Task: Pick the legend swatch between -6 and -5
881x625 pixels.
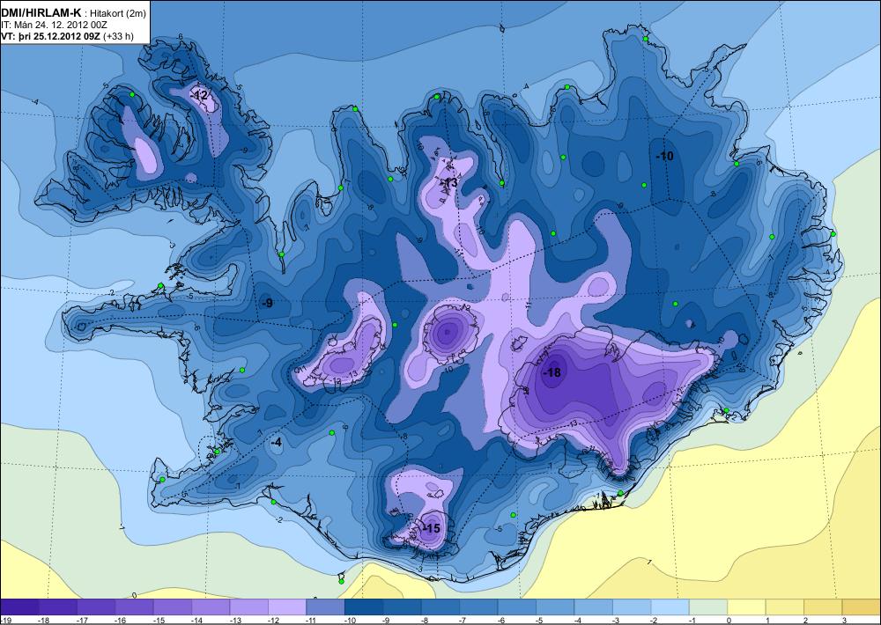Action: [516, 607]
